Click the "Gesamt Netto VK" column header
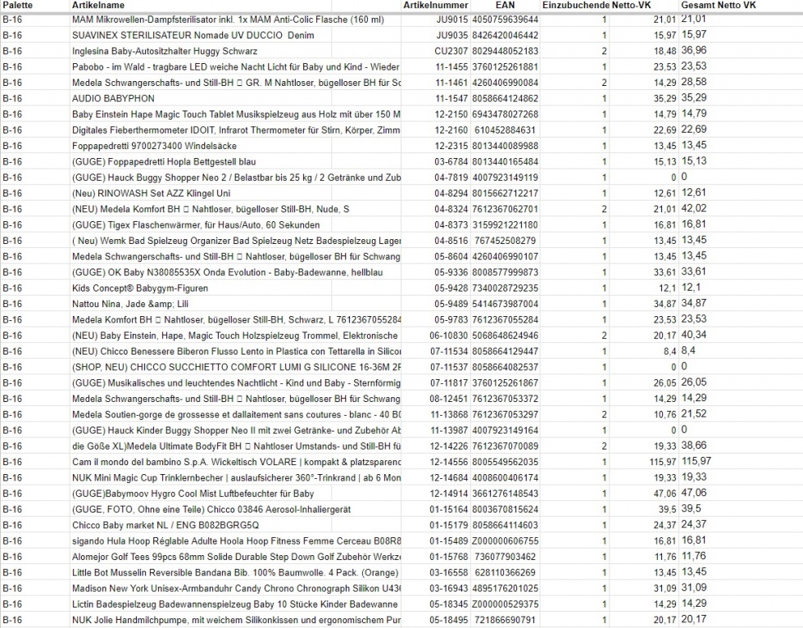The width and height of the screenshot is (803, 628). (719, 5)
